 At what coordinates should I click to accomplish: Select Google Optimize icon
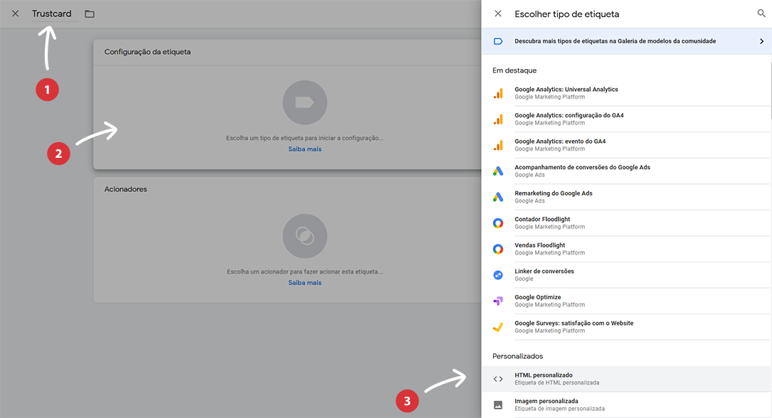coord(498,301)
